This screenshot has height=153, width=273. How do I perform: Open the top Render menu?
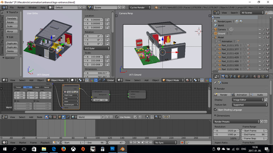coord(21,8)
